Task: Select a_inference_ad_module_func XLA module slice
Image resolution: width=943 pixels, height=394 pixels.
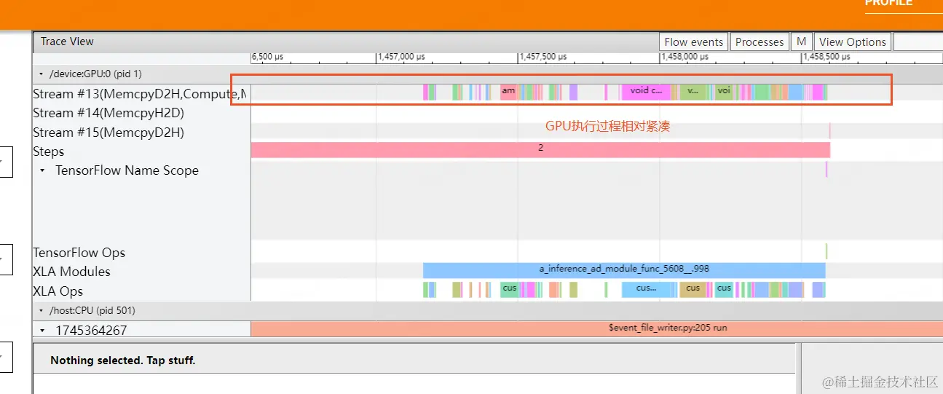Action: [x=624, y=269]
